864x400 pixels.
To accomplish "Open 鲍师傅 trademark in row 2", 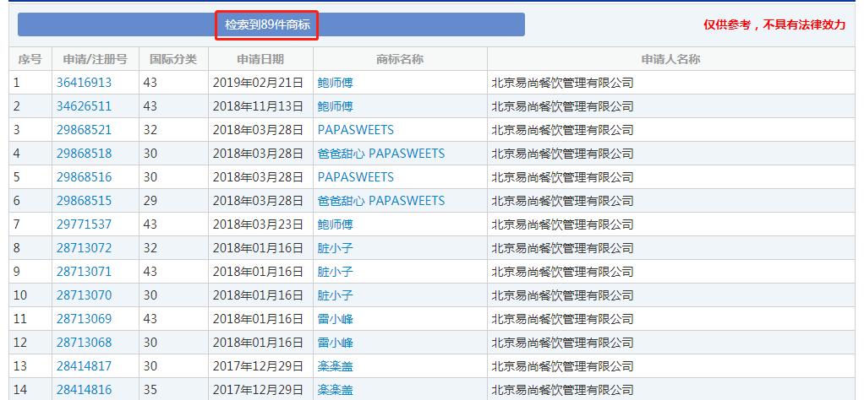I will pos(335,106).
